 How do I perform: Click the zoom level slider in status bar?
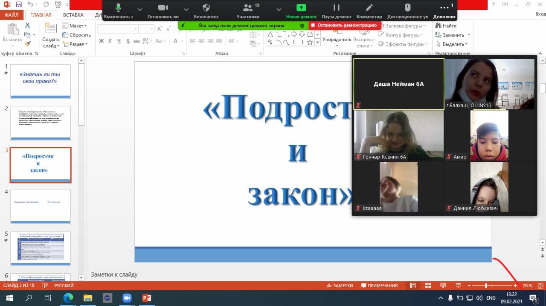tap(486, 286)
